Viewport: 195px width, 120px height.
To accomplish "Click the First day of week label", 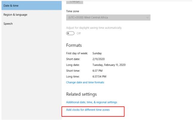I will pyautogui.click(x=77, y=53).
